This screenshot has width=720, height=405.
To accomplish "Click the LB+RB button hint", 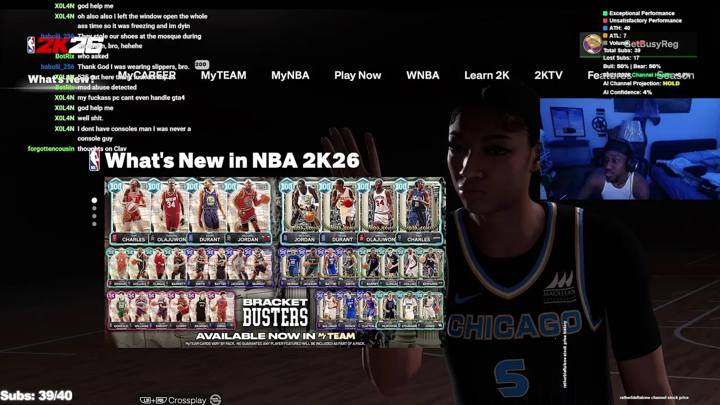I will pos(154,400).
